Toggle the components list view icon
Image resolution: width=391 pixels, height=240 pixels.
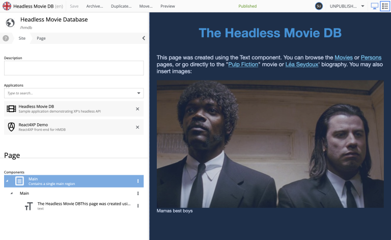[x=385, y=6]
